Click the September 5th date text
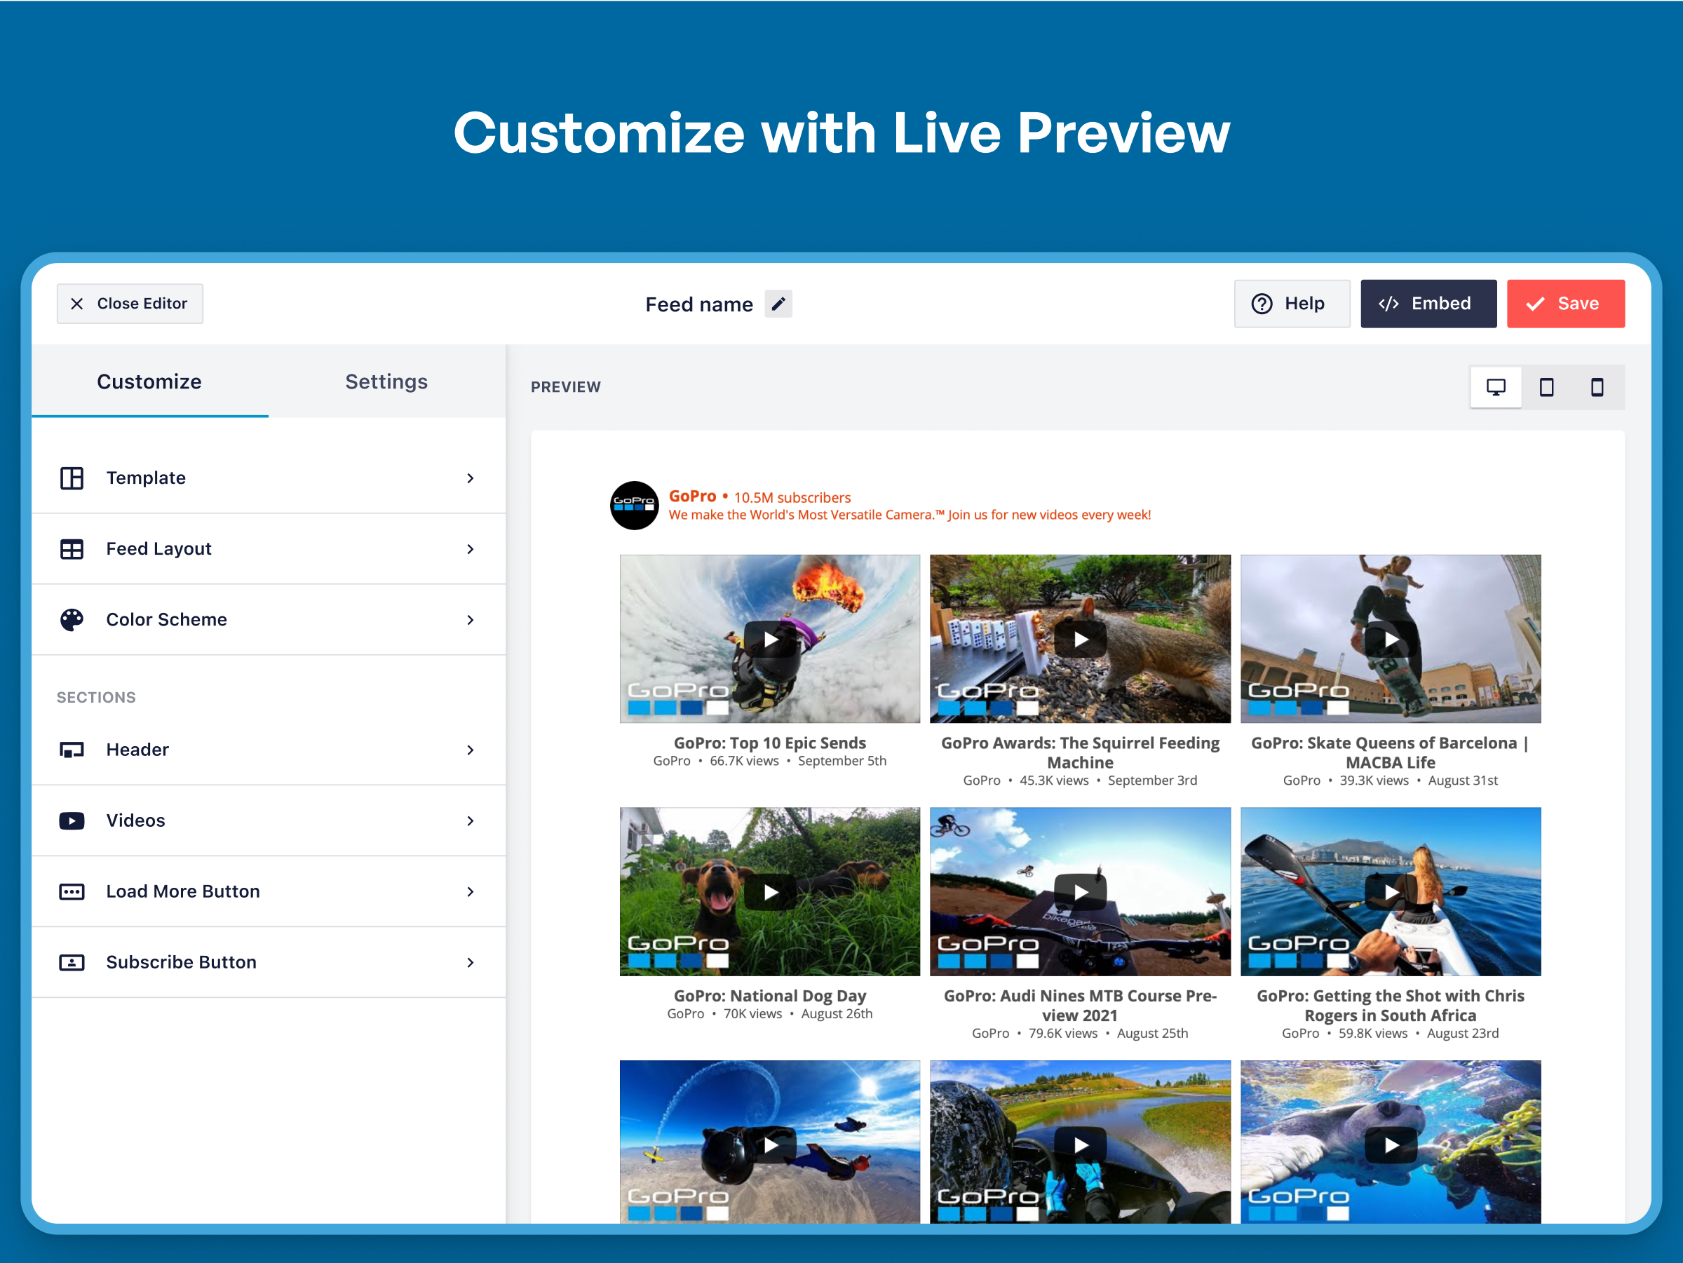Screen dimensions: 1683x1263 coord(842,761)
